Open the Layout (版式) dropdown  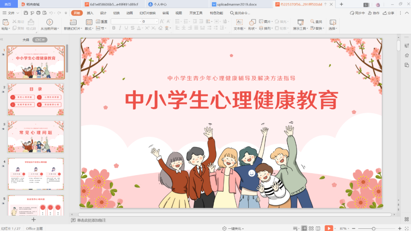tap(89, 29)
